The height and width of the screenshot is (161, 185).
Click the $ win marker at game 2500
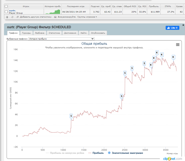tap(125, 73)
